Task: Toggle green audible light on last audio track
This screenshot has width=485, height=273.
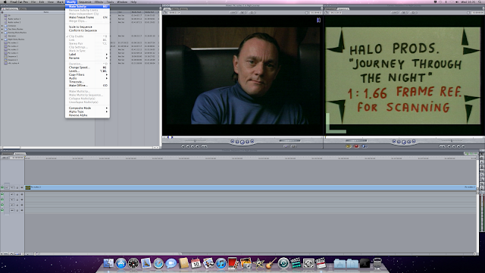Action: [2, 210]
